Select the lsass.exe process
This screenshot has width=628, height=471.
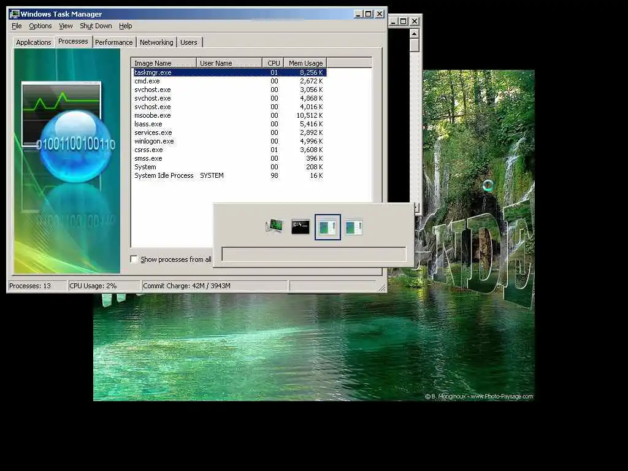point(229,124)
